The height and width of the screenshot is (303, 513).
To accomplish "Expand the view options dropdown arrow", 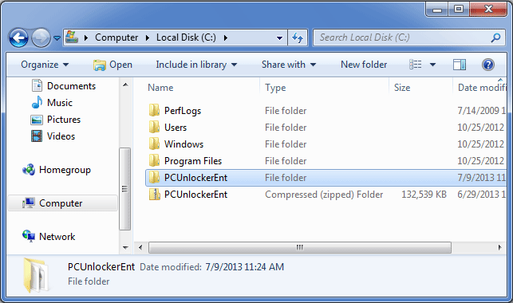I will (432, 65).
